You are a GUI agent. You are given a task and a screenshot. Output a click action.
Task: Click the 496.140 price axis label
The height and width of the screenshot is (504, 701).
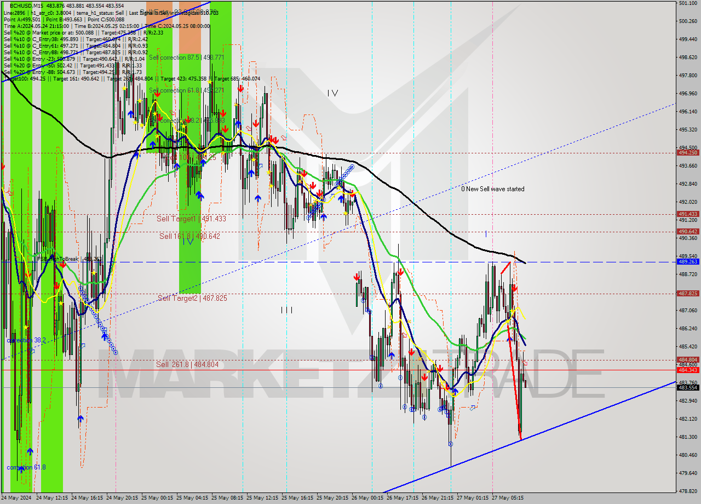coord(687,111)
